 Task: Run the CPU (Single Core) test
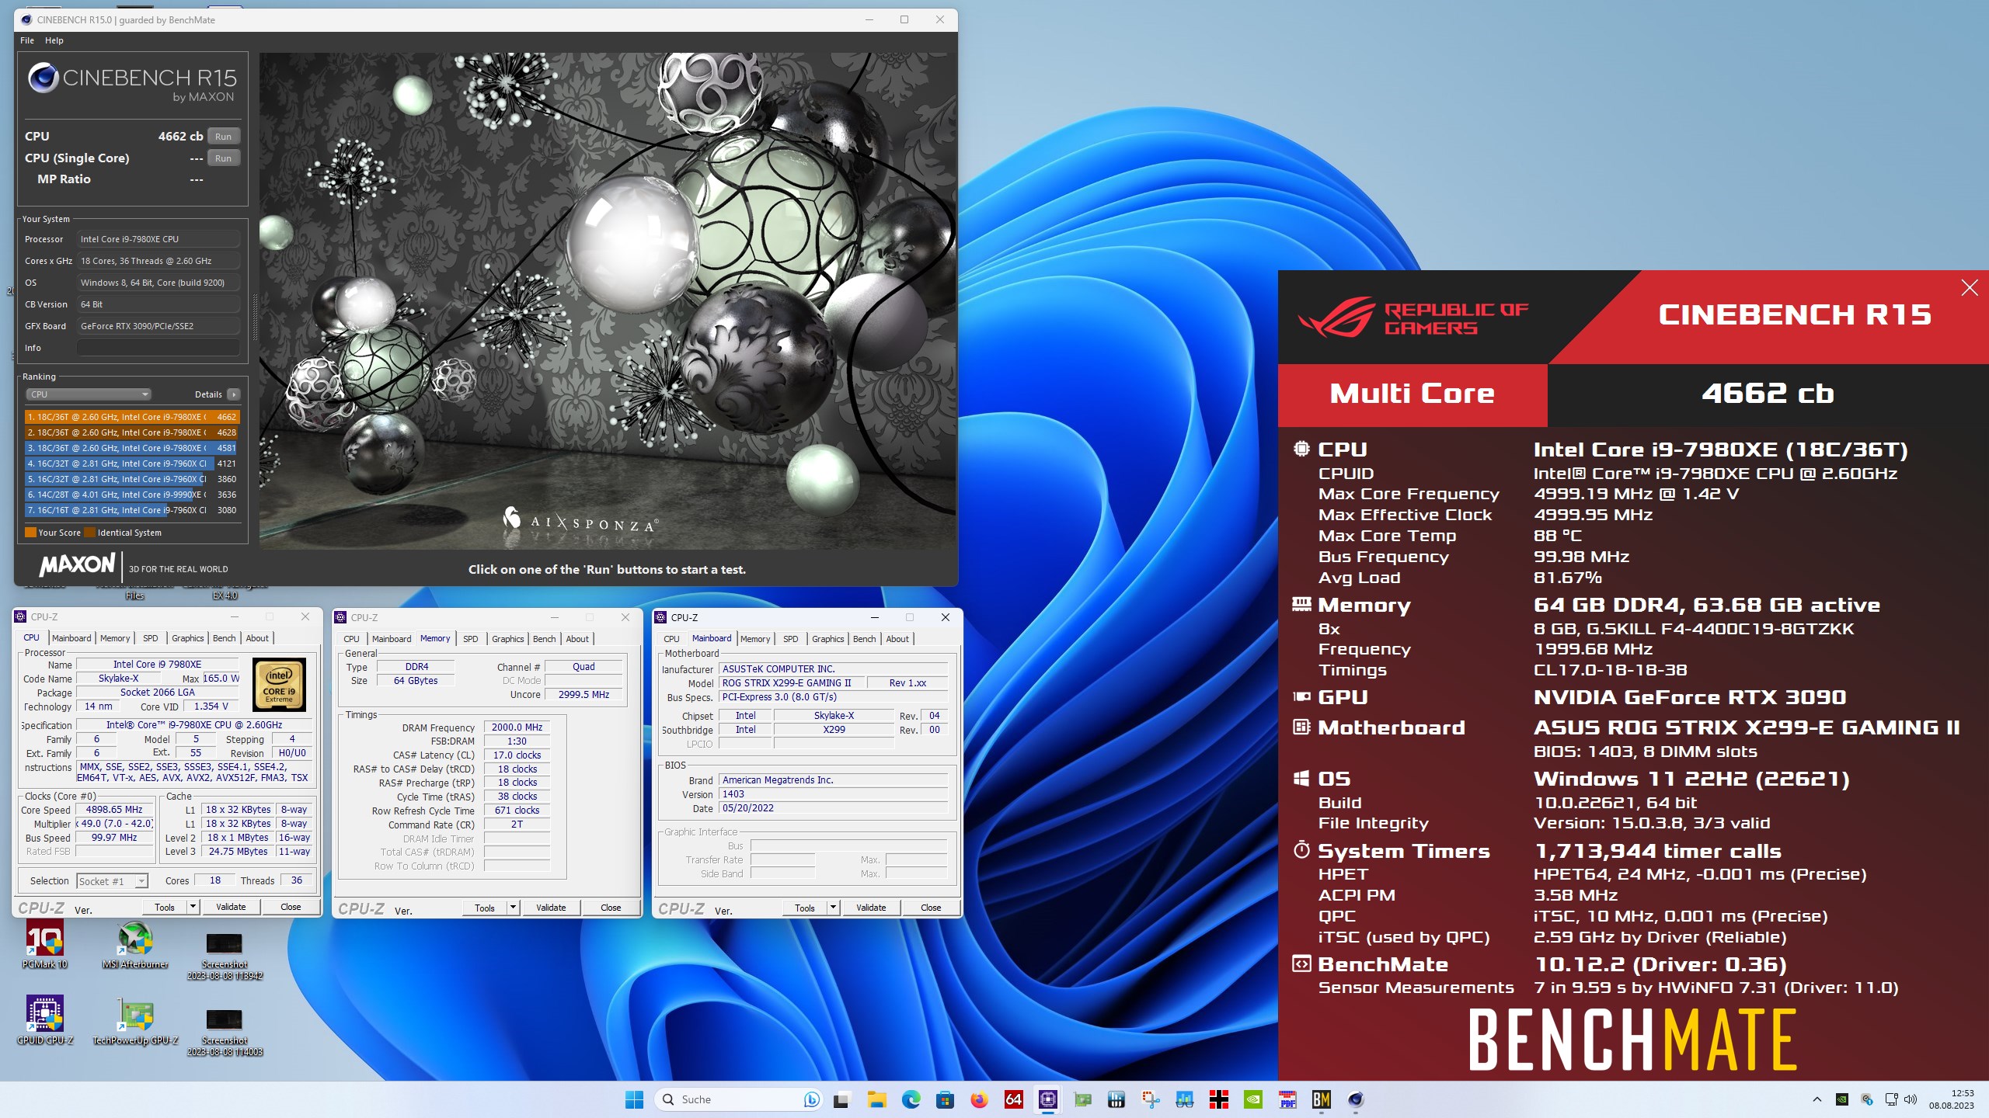click(x=223, y=158)
